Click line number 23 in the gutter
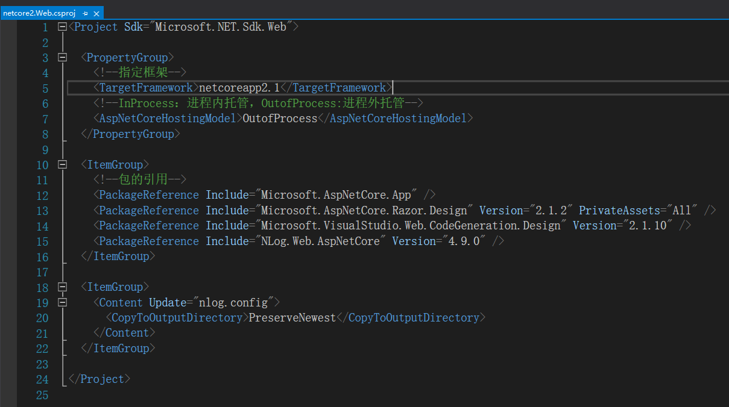Viewport: 729px width, 407px height. point(42,364)
